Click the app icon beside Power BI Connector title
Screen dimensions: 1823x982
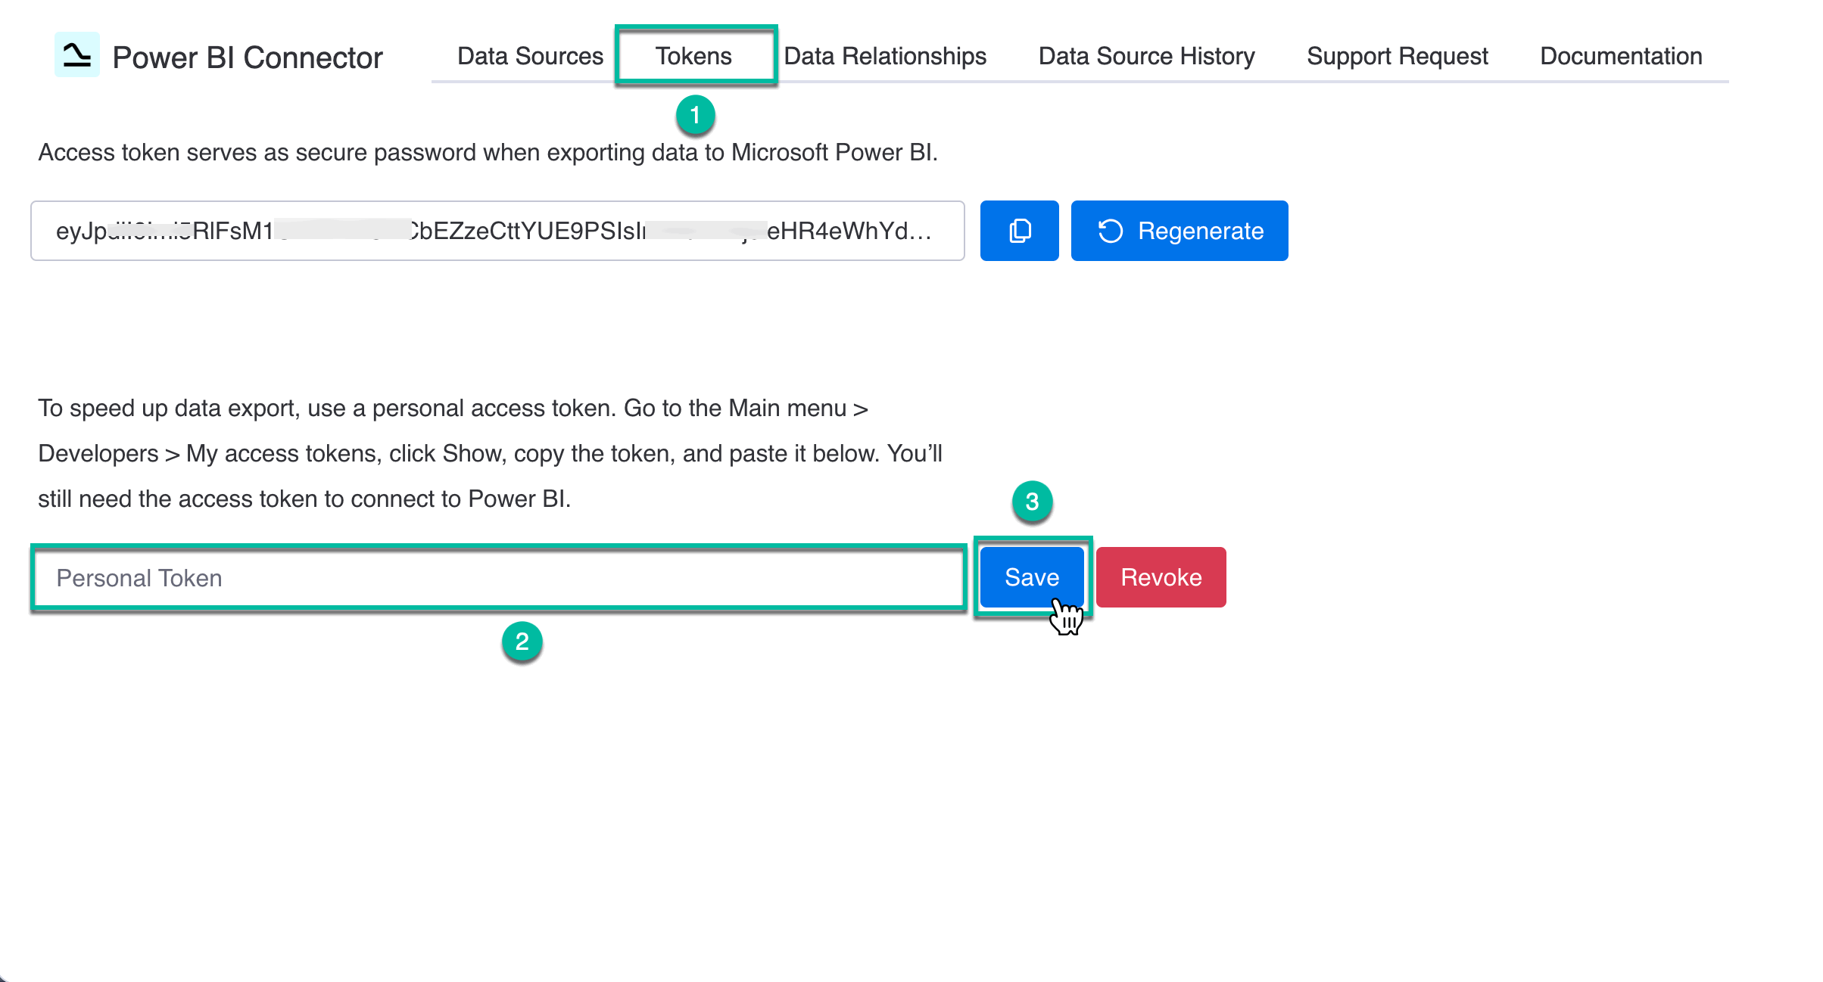pos(76,54)
